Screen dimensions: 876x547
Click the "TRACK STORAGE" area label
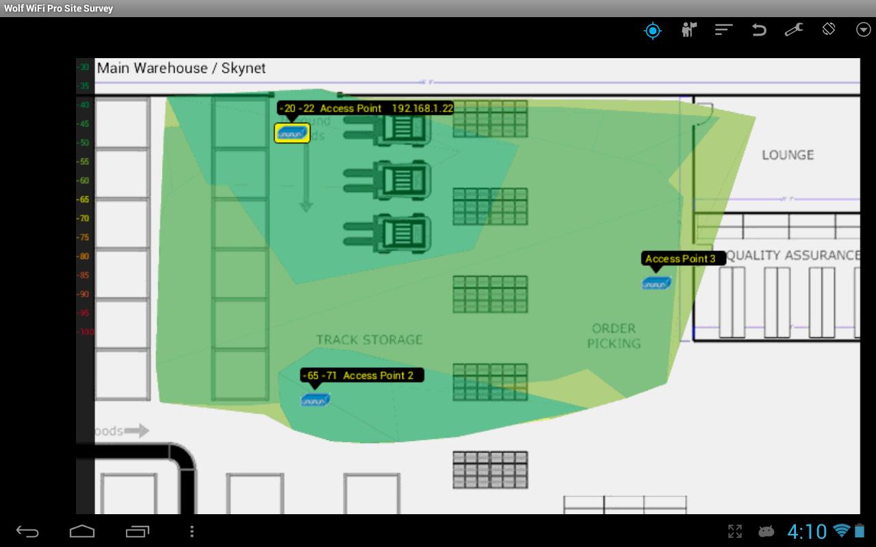coord(370,340)
